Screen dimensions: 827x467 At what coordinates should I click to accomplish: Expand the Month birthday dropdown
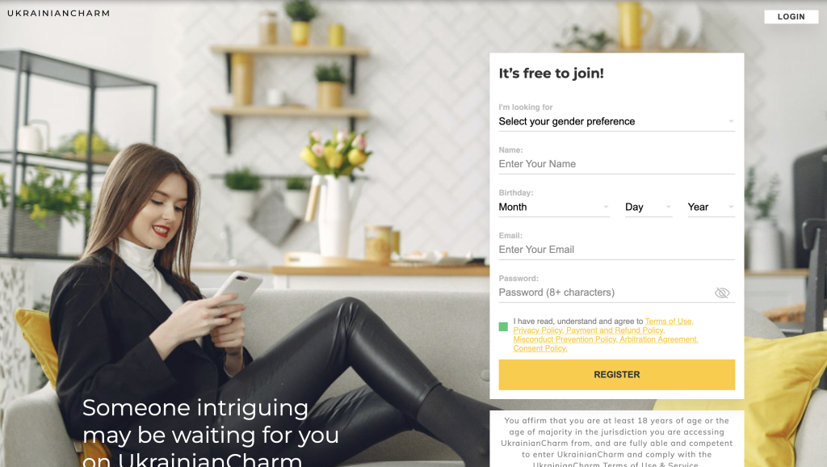[554, 207]
